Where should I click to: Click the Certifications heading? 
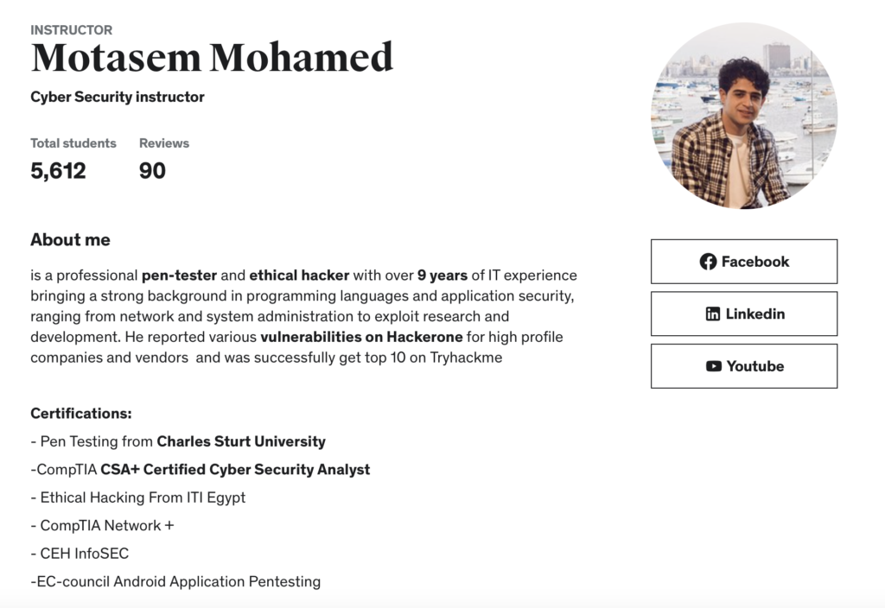coord(80,414)
